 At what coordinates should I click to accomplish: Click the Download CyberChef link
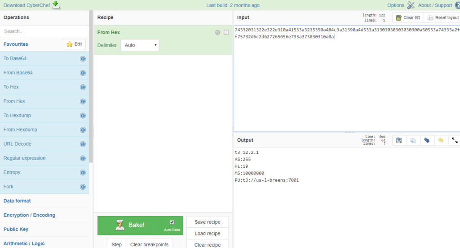[x=27, y=5]
